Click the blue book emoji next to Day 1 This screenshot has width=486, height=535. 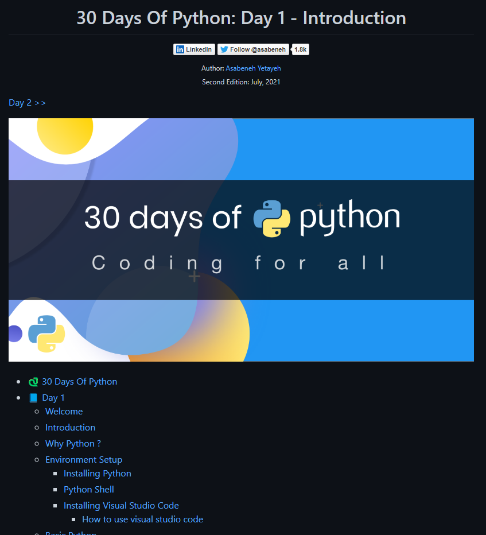coord(34,397)
